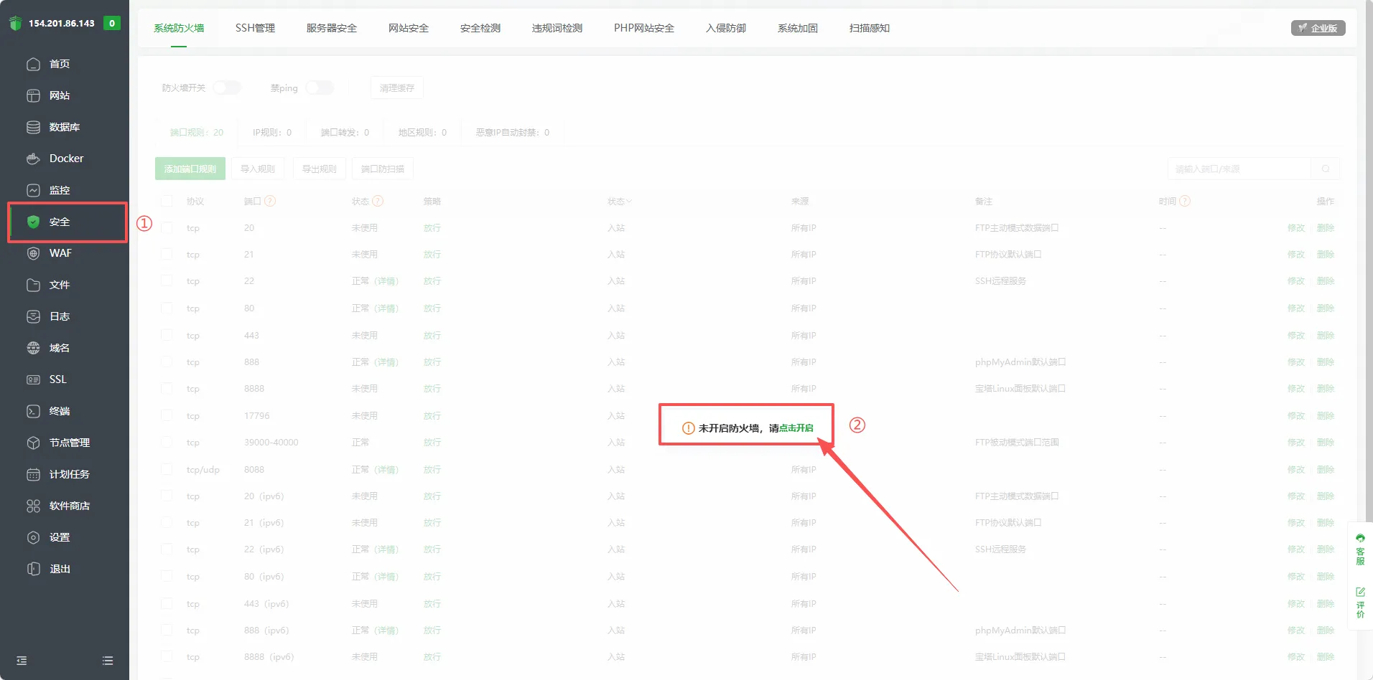Check the select-all checkbox in table header
Image resolution: width=1373 pixels, height=680 pixels.
pyautogui.click(x=167, y=202)
